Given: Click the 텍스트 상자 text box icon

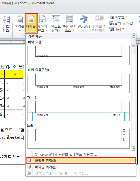Looking at the screenshot, I should point(56,19).
